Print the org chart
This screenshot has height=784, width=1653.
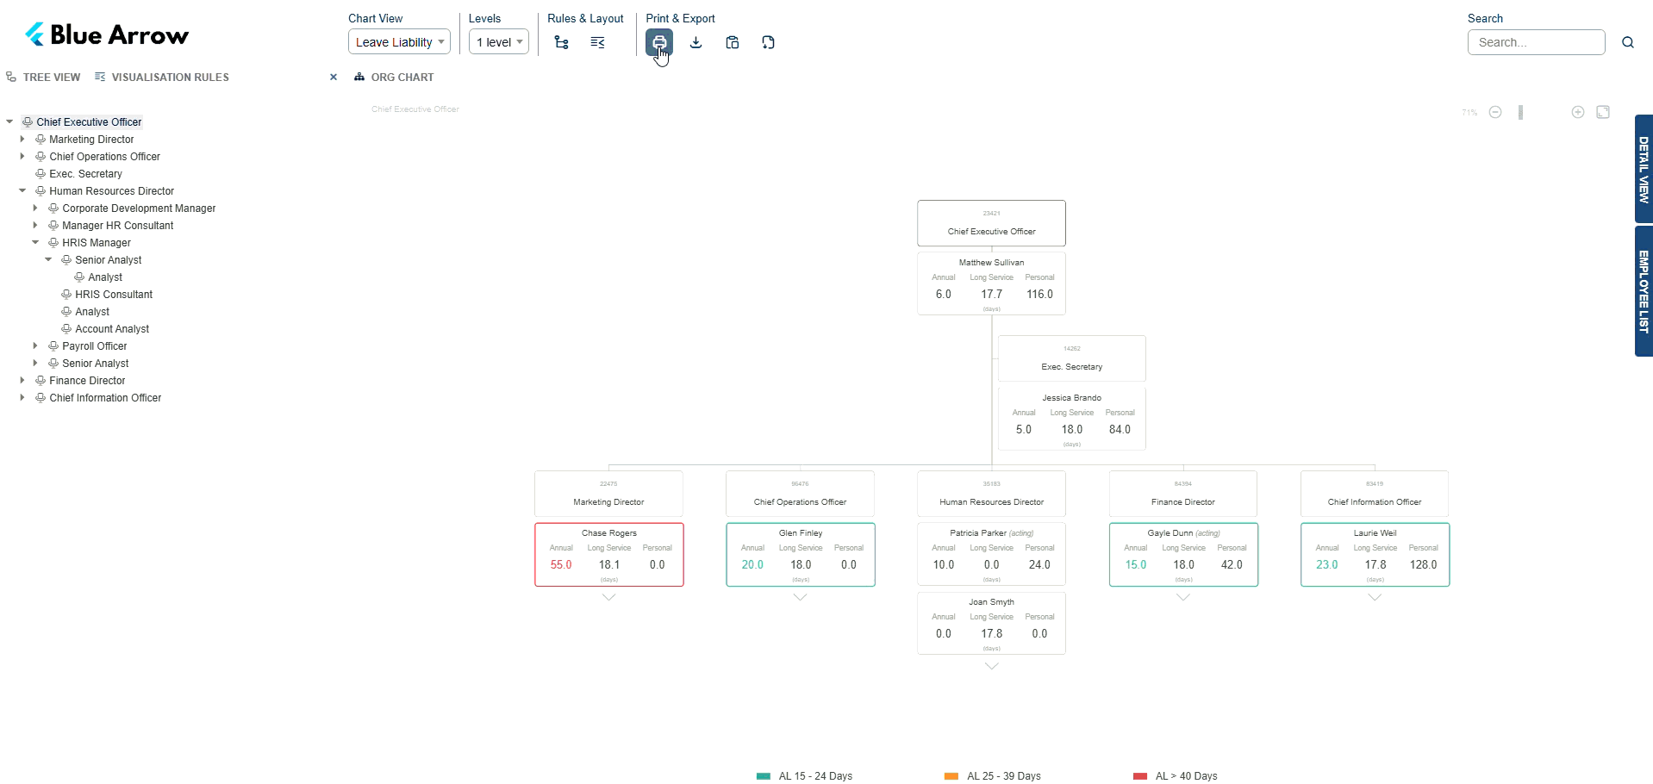(x=659, y=42)
